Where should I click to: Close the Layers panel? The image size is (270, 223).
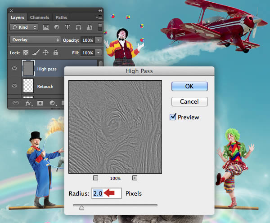click(11, 10)
